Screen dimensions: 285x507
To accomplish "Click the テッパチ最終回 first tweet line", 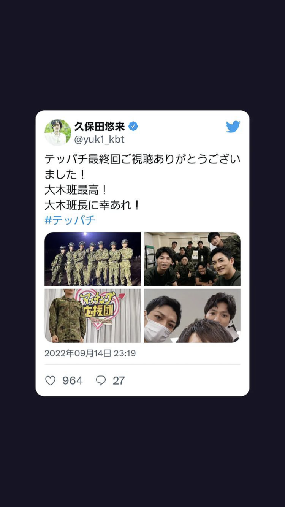I will [x=142, y=159].
